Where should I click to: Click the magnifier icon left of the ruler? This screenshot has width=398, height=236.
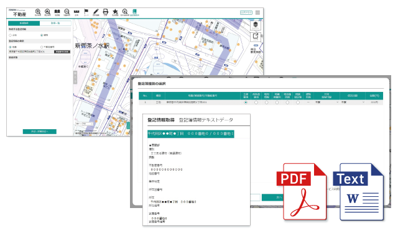pyautogui.click(x=67, y=12)
